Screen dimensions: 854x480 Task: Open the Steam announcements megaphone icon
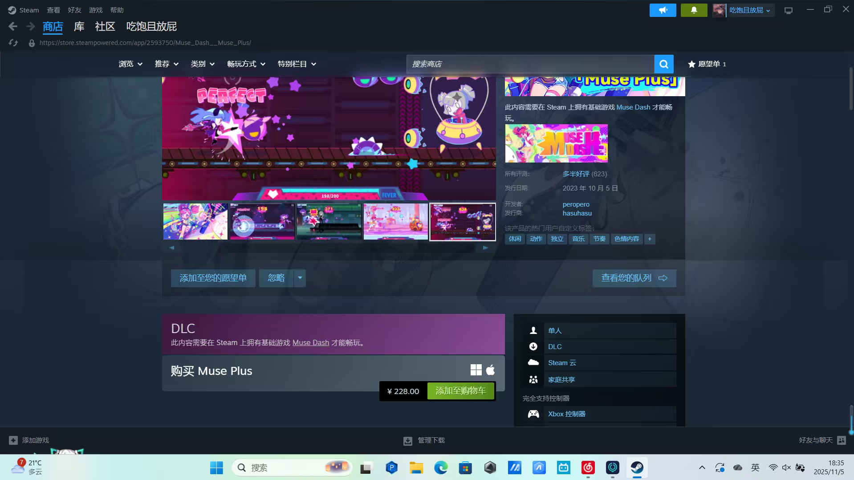[x=663, y=10]
